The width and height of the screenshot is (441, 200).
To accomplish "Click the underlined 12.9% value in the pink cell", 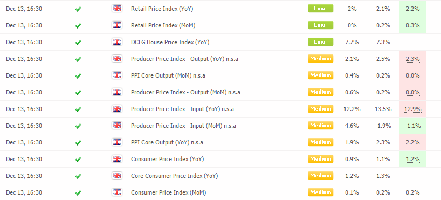I will coord(413,109).
